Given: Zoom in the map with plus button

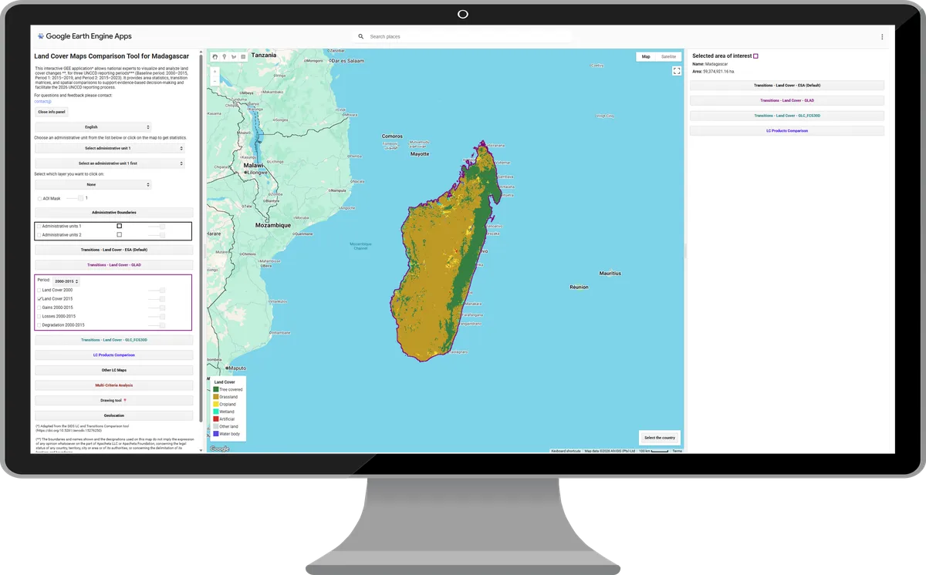Looking at the screenshot, I should pos(215,72).
